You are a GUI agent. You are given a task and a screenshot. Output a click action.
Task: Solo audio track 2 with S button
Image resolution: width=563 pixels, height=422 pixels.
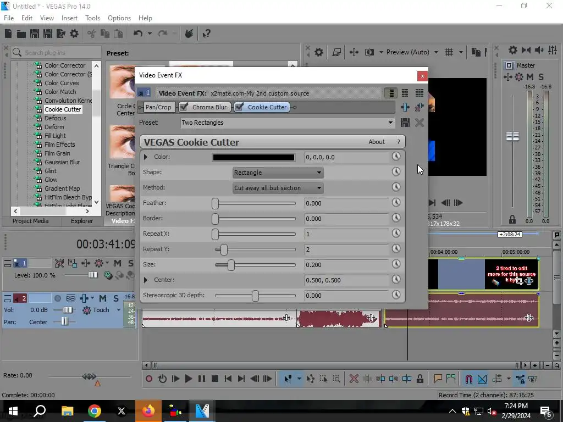[116, 298]
